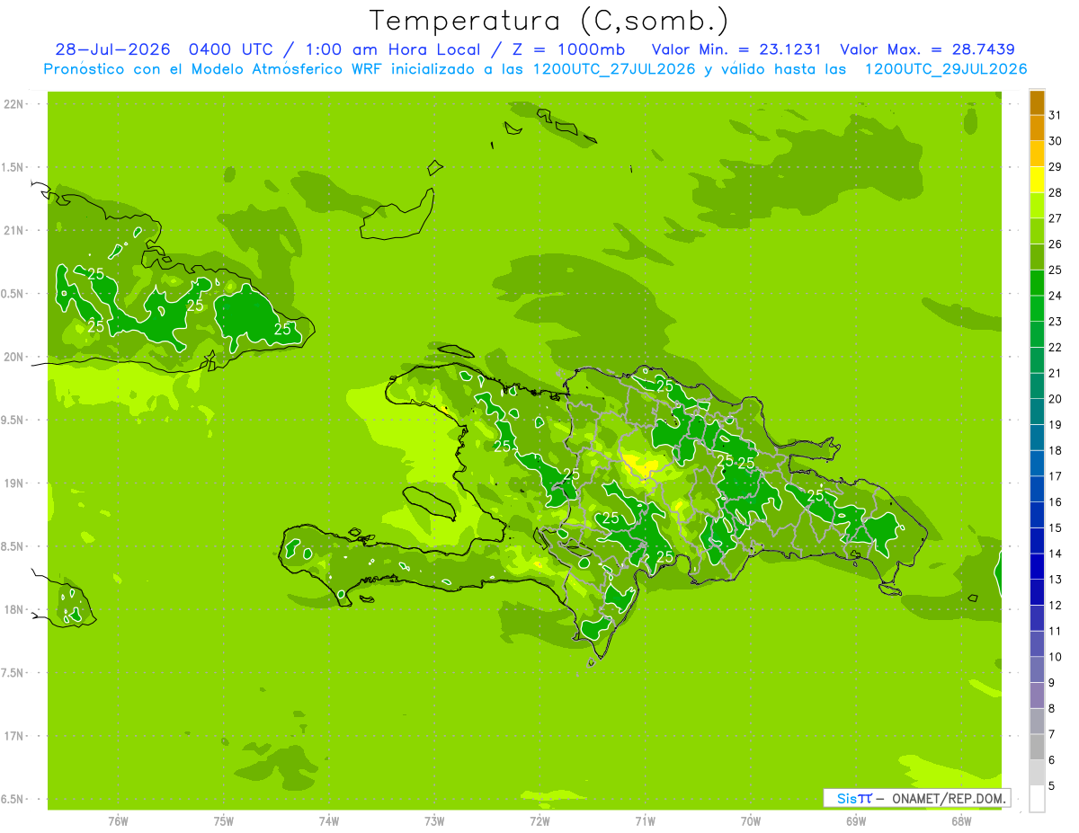Click the '68W' longitude axis label
Viewport: 1079px width, 833px height.
pyautogui.click(x=960, y=820)
